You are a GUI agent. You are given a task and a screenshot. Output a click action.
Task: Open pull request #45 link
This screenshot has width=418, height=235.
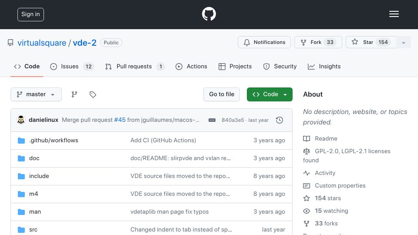click(x=120, y=120)
